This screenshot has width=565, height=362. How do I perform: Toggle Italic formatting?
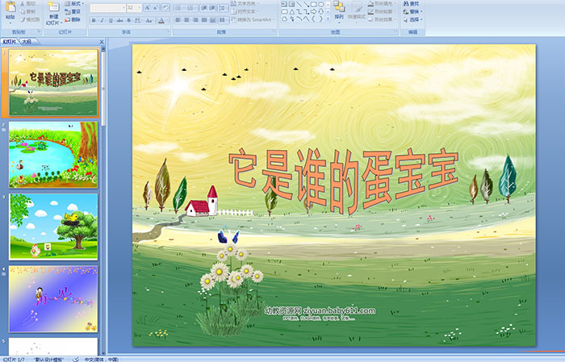(x=102, y=20)
